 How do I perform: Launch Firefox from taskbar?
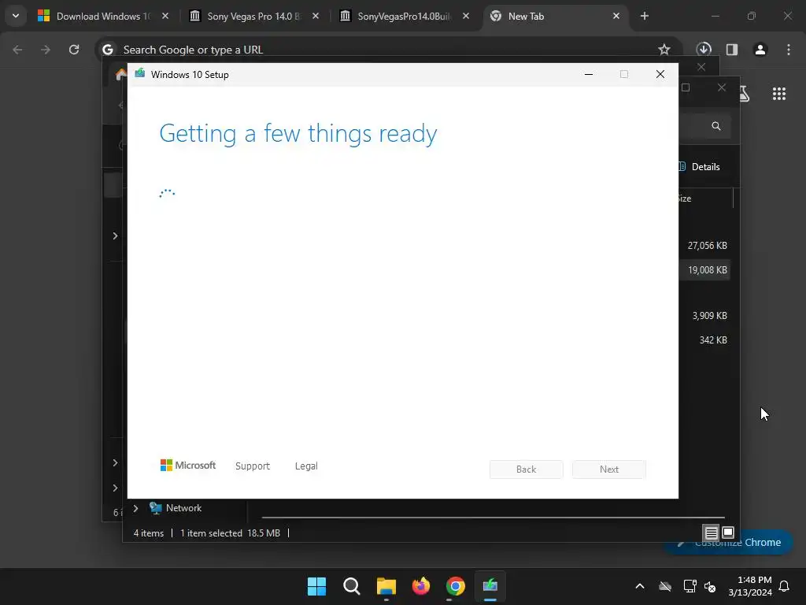click(421, 586)
